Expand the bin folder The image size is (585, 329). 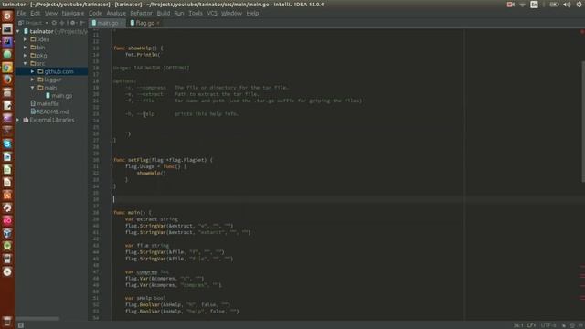26,48
